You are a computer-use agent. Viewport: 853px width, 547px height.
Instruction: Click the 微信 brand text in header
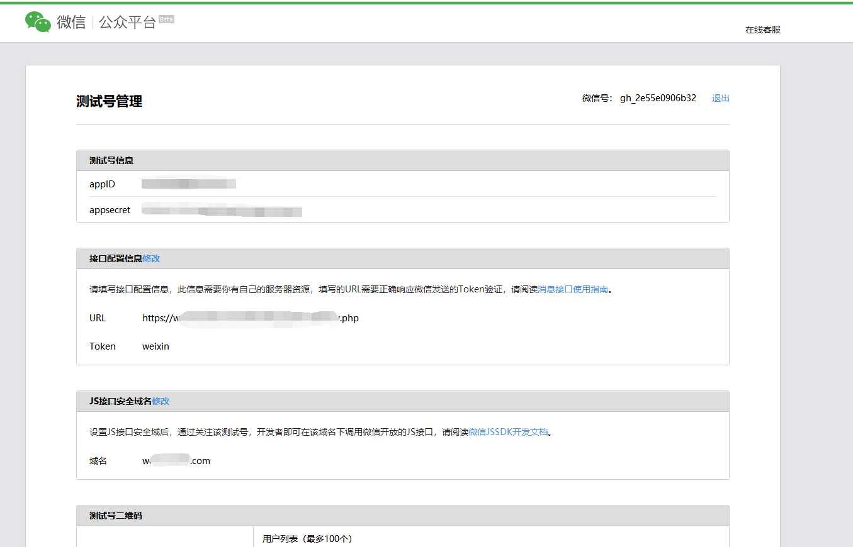[x=71, y=23]
